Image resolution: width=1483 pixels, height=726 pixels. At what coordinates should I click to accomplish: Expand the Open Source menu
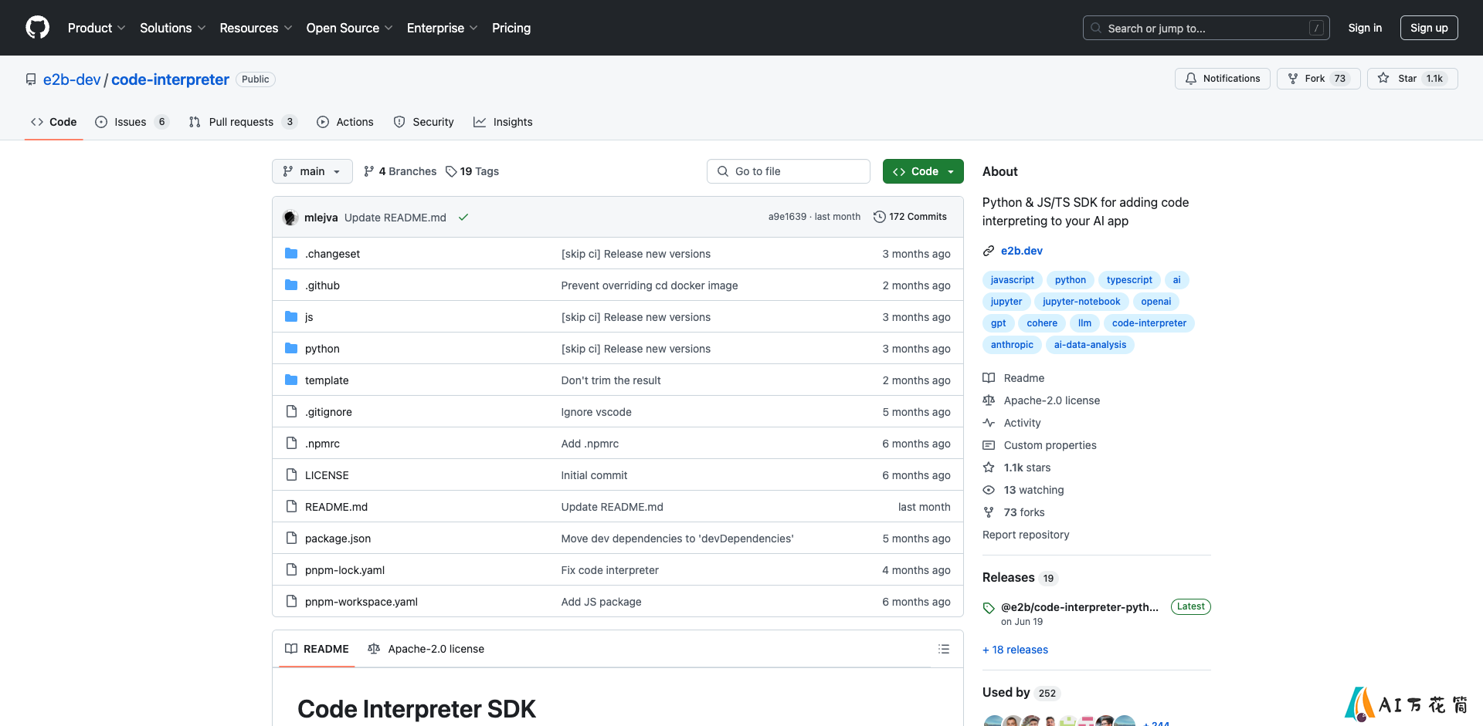349,28
